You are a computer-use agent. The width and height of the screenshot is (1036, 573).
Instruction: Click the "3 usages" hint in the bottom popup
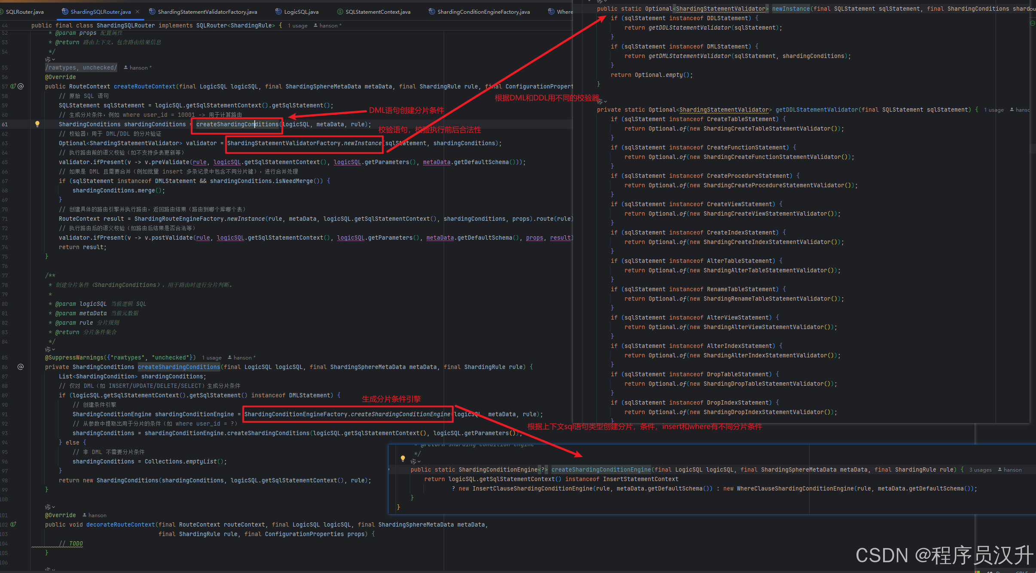click(x=980, y=470)
